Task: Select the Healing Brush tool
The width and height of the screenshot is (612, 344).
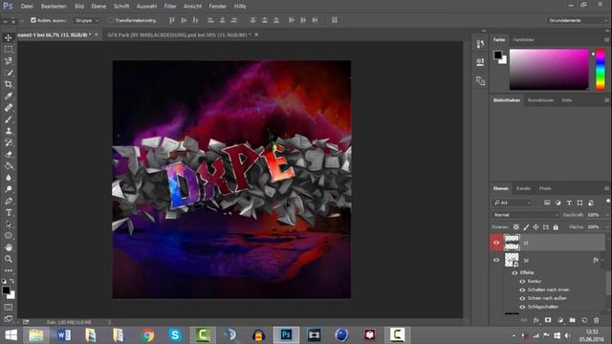Action: pos(9,108)
